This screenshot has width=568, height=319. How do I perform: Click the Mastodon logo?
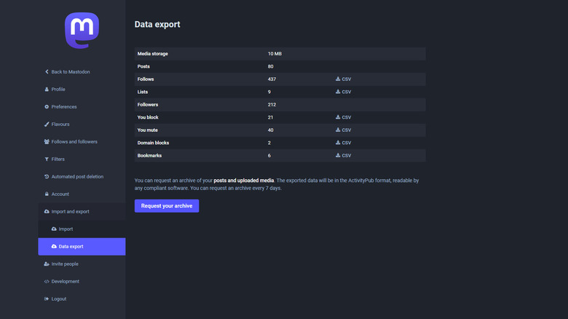pos(82,31)
